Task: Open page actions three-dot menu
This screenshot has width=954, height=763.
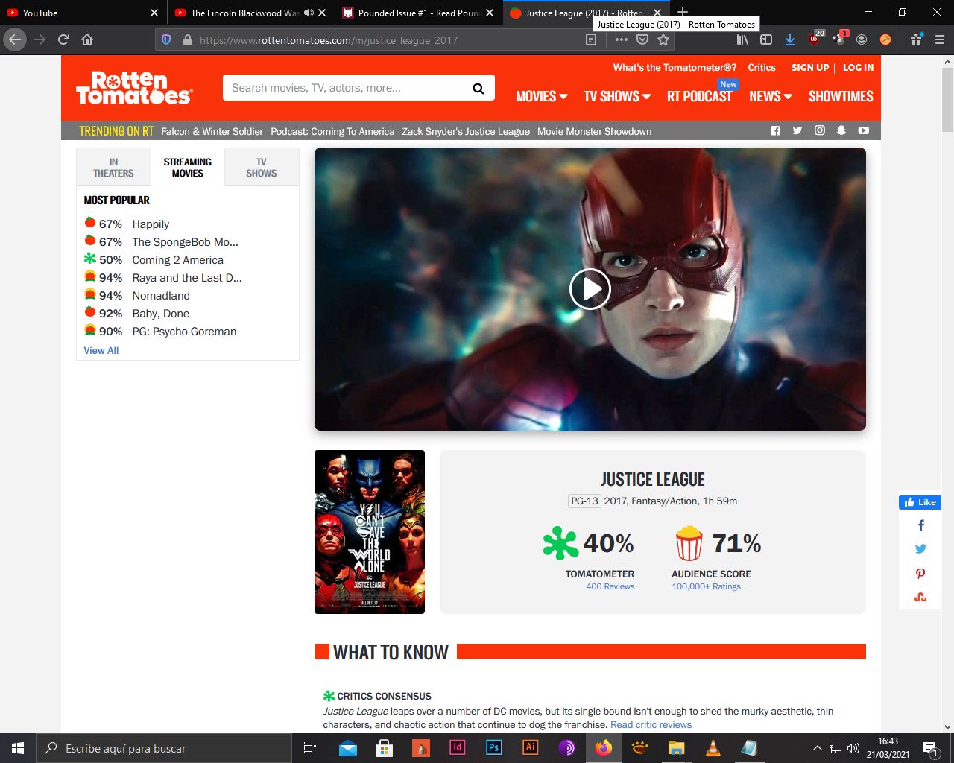Action: (622, 39)
